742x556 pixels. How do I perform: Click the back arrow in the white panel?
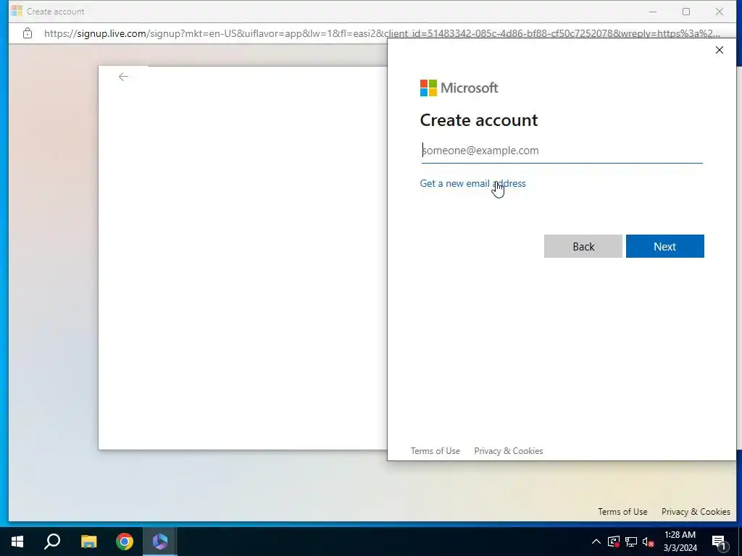[123, 77]
